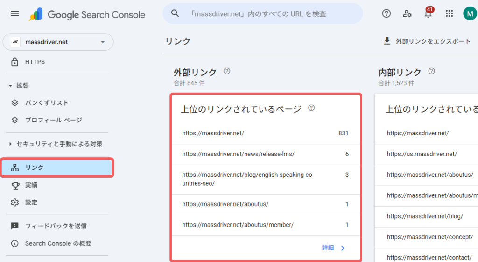Image resolution: width=478 pixels, height=262 pixels.
Task: Collapse the 拡張 section
Action: (x=10, y=86)
